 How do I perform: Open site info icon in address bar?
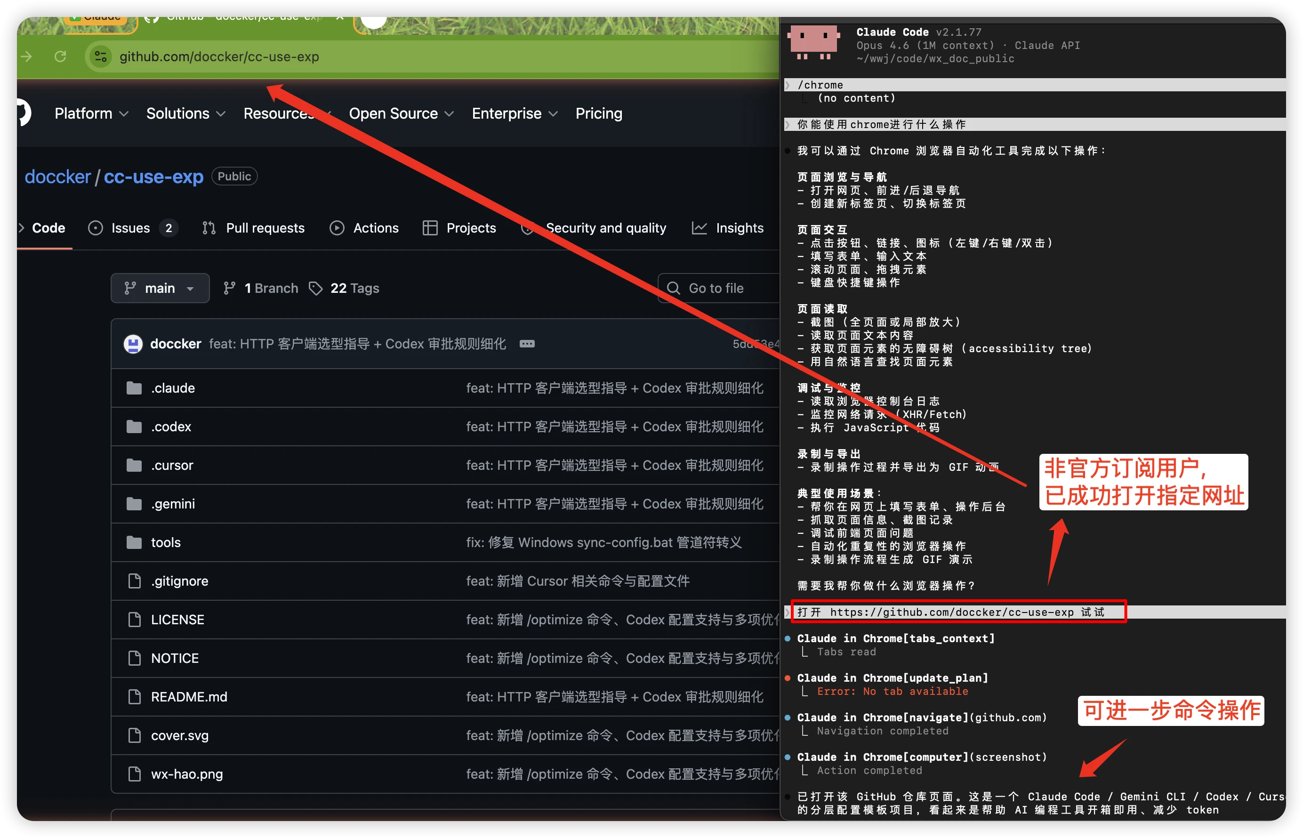tap(101, 56)
